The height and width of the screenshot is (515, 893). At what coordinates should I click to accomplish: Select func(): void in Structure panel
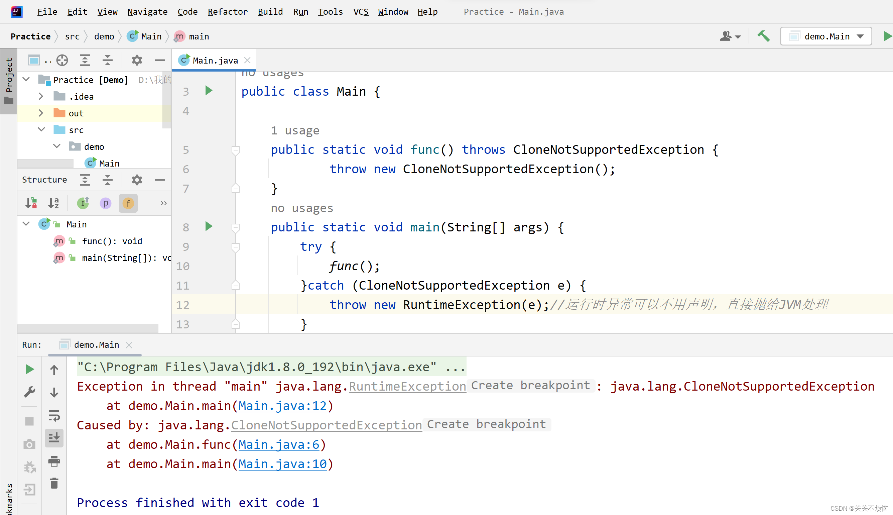click(x=112, y=241)
